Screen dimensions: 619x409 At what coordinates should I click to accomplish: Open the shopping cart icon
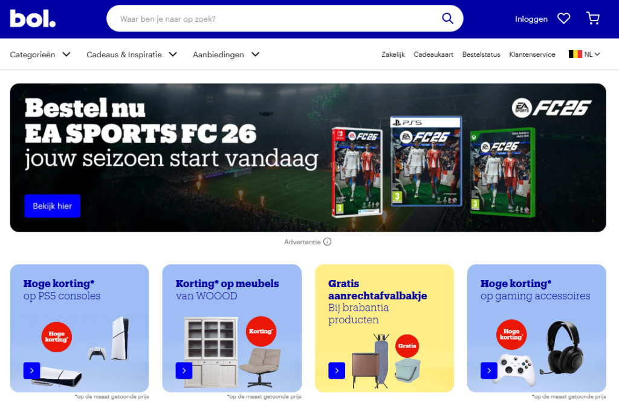point(592,19)
